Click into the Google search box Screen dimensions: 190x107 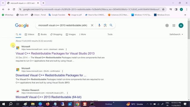[x=63, y=25]
